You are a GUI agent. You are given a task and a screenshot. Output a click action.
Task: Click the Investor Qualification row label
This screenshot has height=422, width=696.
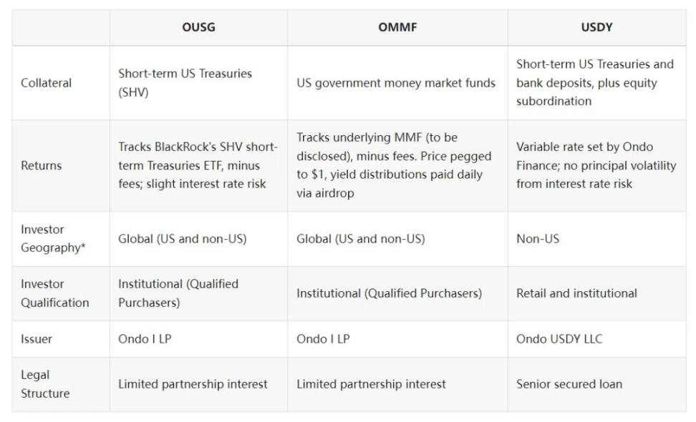[x=54, y=293]
